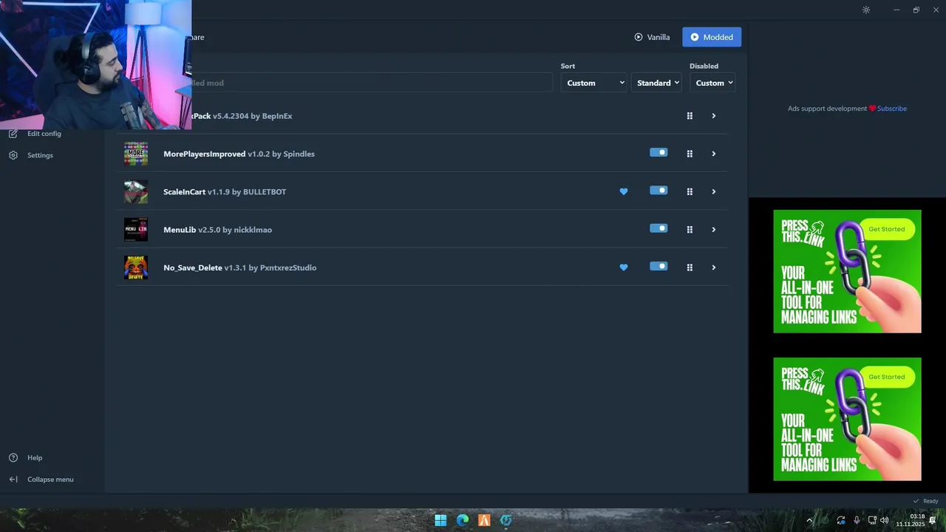Image resolution: width=946 pixels, height=532 pixels.
Task: Toggle the light/dark theme sun icon
Action: click(x=866, y=10)
